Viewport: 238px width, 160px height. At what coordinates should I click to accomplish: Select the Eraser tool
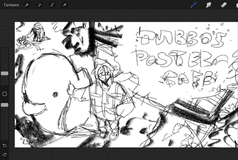click(224, 5)
